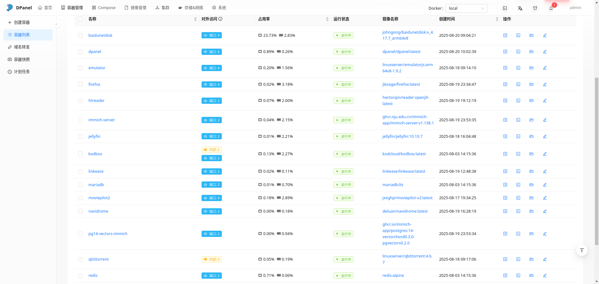Open the console icon for baidunetdisk row
Image resolution: width=599 pixels, height=284 pixels.
click(518, 36)
